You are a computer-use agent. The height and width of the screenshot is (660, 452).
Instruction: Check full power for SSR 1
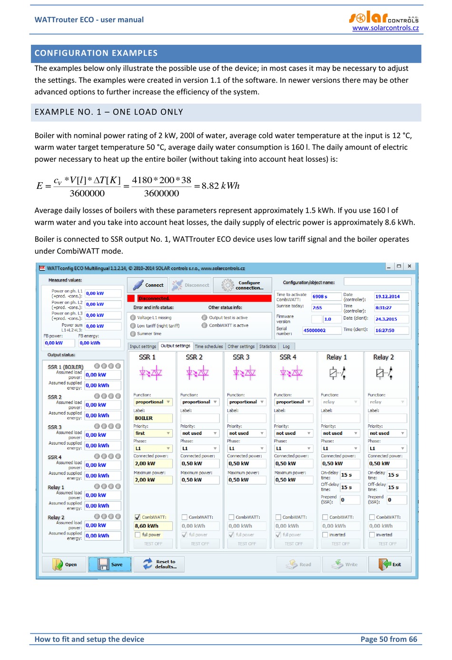click(138, 535)
